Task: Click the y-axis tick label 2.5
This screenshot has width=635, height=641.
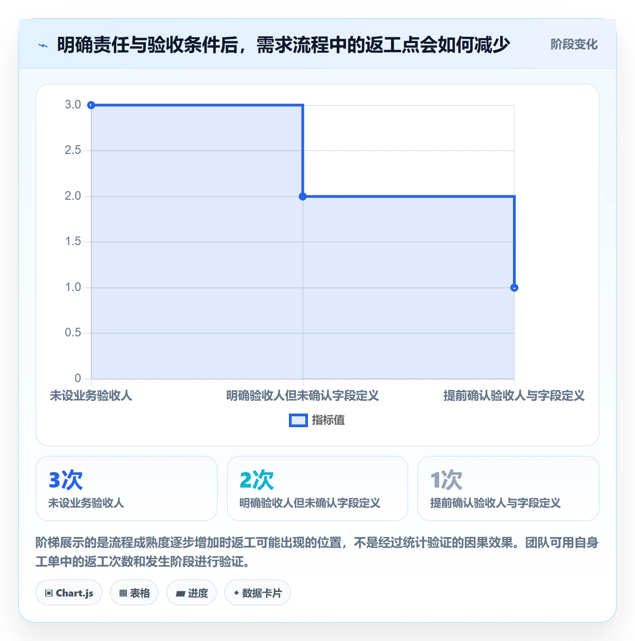Action: [x=73, y=150]
